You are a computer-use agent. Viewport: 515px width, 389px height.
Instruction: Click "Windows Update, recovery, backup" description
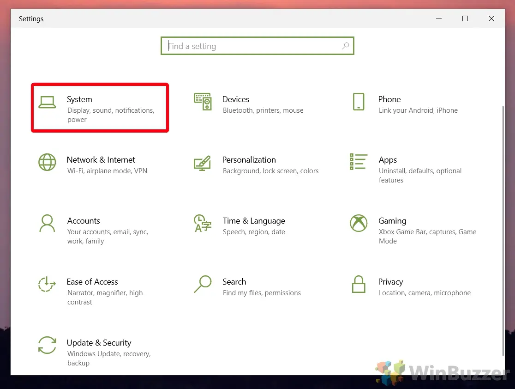[109, 359]
